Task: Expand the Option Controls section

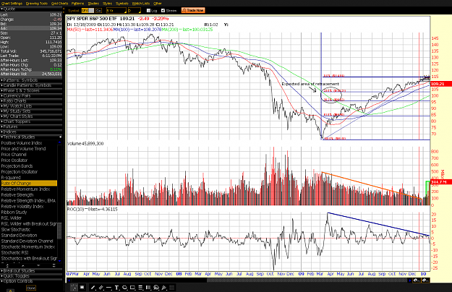Action: click(31, 281)
